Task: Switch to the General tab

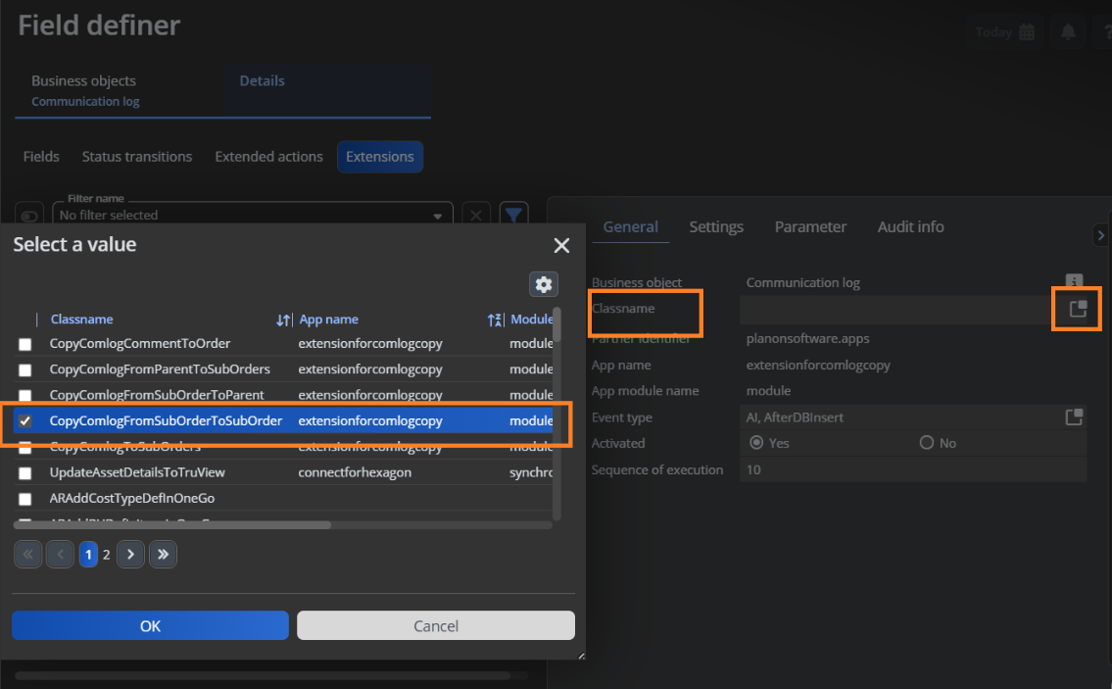Action: pos(631,227)
